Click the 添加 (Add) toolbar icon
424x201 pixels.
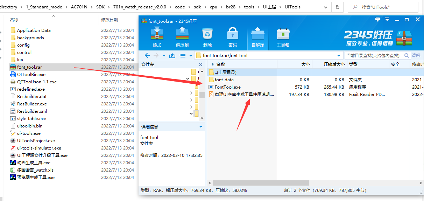(x=157, y=34)
